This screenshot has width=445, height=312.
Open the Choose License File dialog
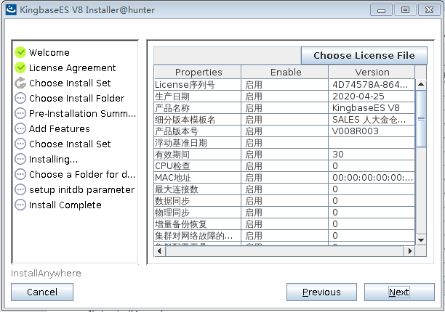[364, 55]
